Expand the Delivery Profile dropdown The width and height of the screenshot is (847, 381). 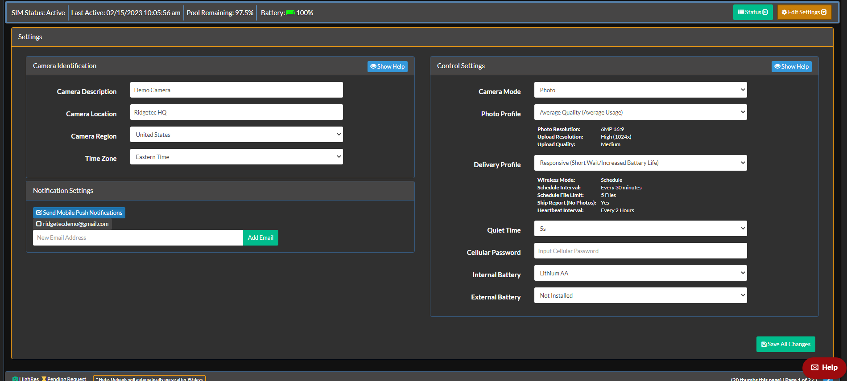tap(640, 163)
